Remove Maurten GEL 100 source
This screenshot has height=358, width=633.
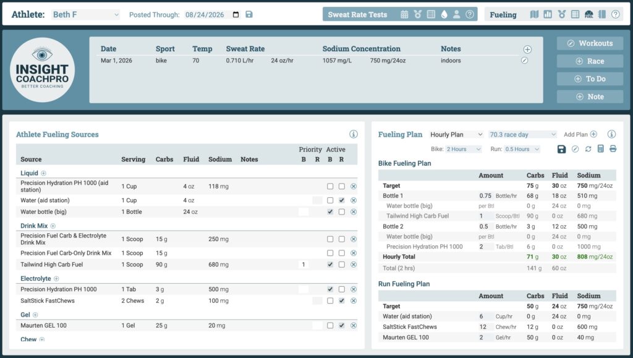(x=354, y=326)
